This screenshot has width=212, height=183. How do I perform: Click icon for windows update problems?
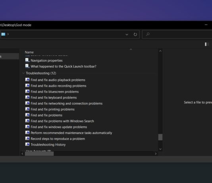coord(27,127)
